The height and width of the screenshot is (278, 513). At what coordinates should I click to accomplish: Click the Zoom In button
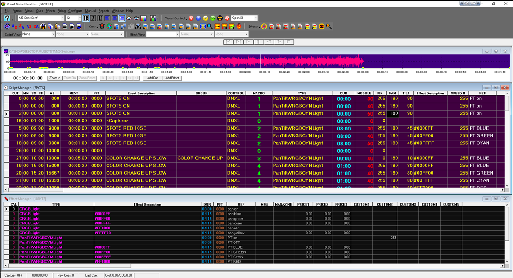[55, 78]
